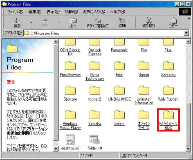193x160 pixels.
Task: Select the Real folder
Action: [x=119, y=69]
